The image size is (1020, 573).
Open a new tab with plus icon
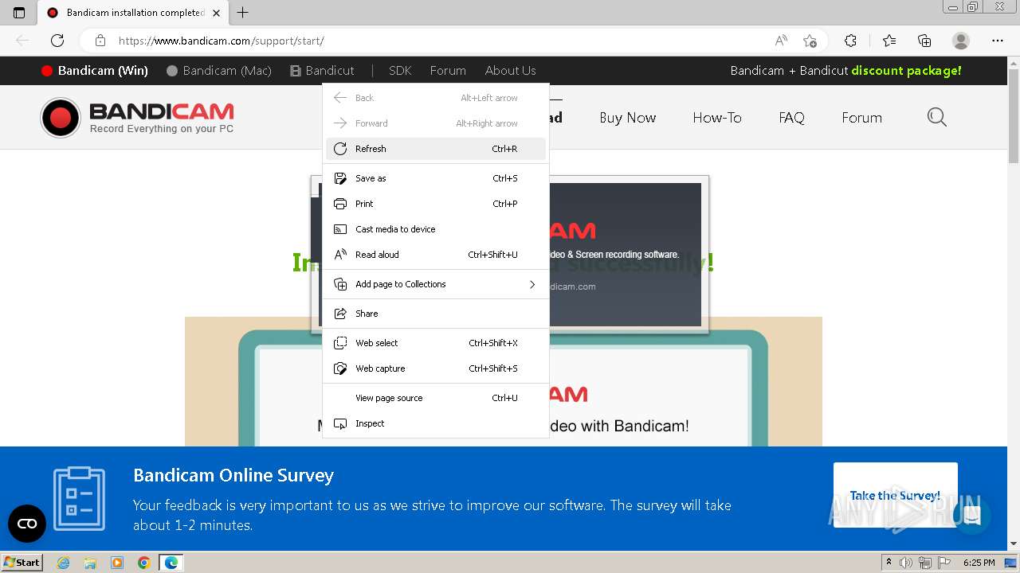(x=243, y=13)
